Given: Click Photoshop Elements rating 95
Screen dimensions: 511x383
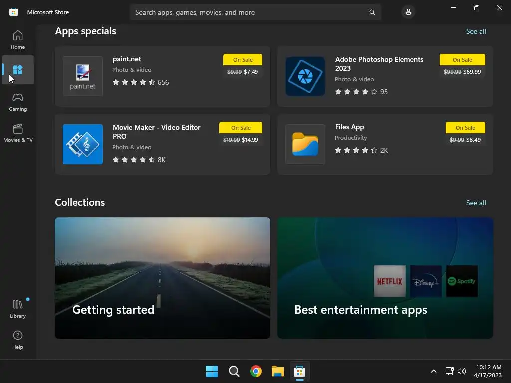Looking at the screenshot, I should 361,92.
